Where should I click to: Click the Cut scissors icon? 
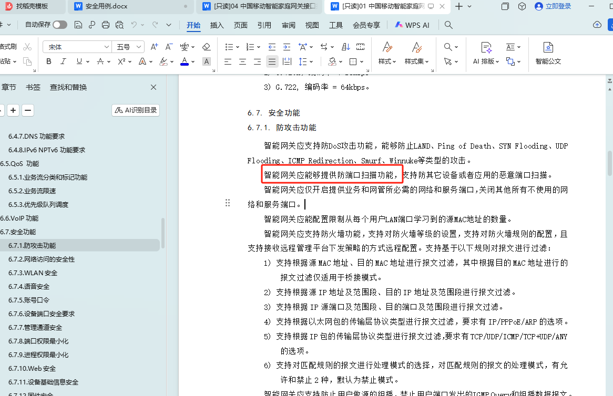27,47
